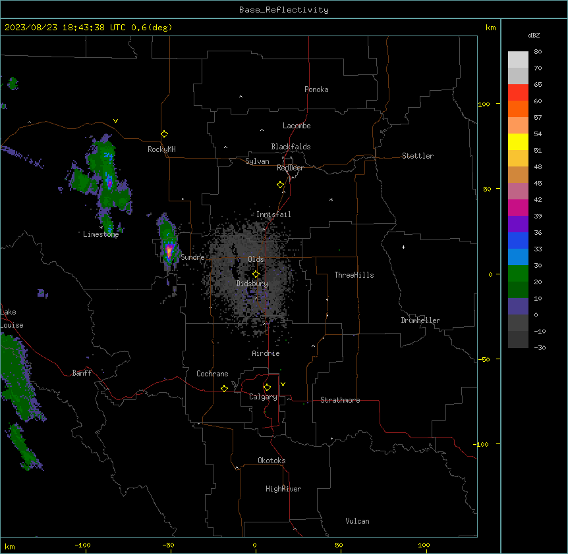Click the Lacombe town label
This screenshot has height=554, width=568.
tap(297, 126)
